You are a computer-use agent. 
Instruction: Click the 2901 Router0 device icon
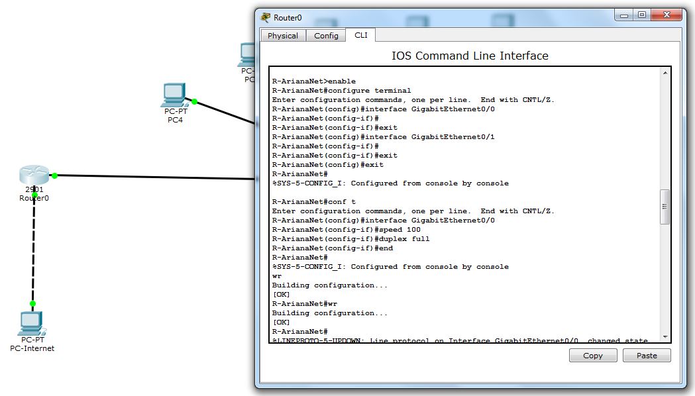point(34,176)
